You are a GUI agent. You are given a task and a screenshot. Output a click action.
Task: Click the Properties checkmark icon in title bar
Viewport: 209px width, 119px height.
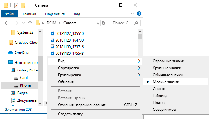tap(16, 5)
